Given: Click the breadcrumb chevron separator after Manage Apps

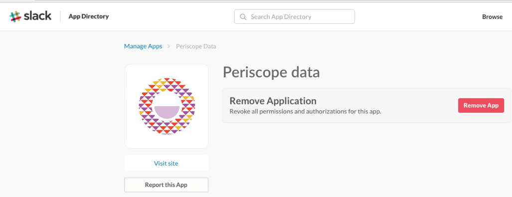Looking at the screenshot, I should pos(169,46).
